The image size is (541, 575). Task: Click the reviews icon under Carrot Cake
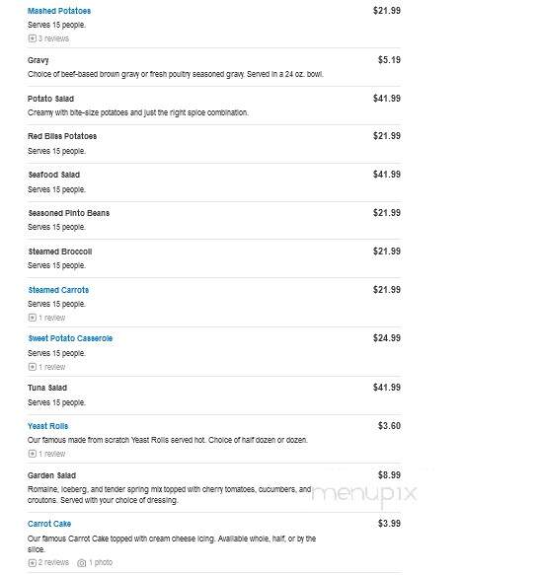[x=33, y=563]
